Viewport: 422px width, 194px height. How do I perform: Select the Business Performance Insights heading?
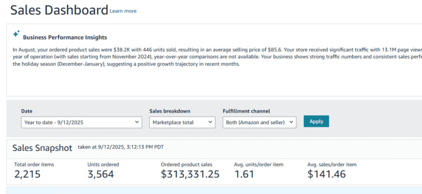(65, 37)
